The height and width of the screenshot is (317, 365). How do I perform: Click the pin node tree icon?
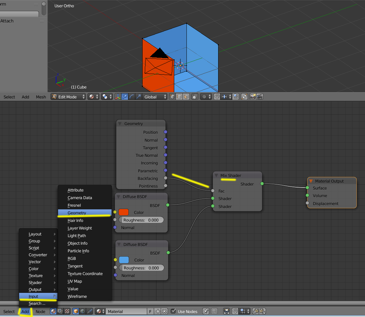pos(206,311)
